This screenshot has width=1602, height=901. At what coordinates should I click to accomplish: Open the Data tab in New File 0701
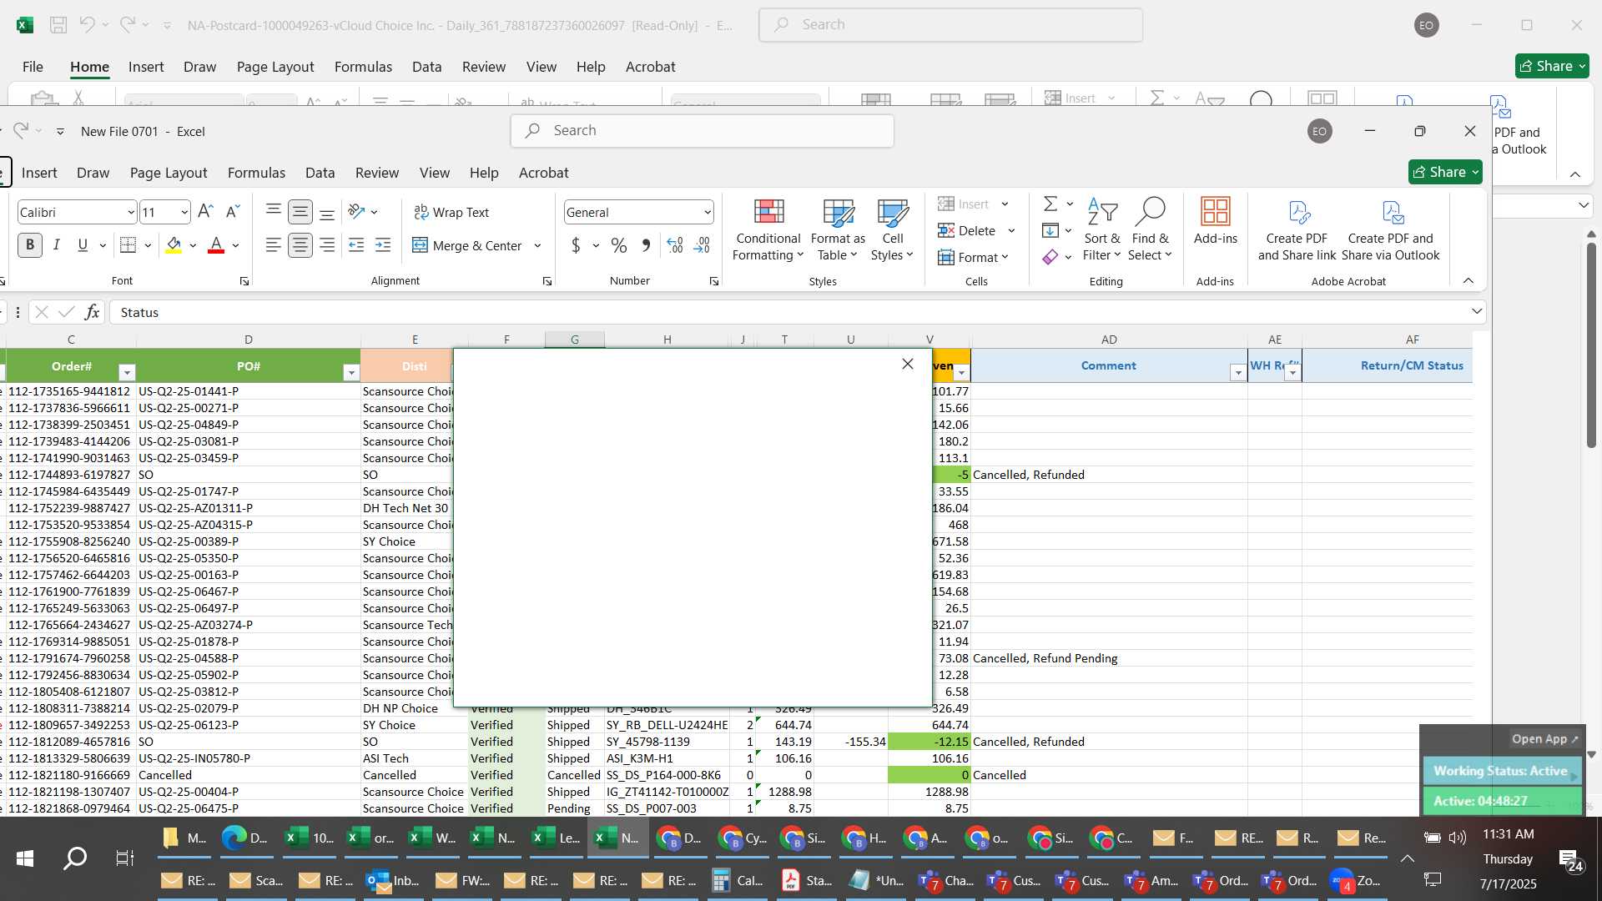[x=320, y=173]
